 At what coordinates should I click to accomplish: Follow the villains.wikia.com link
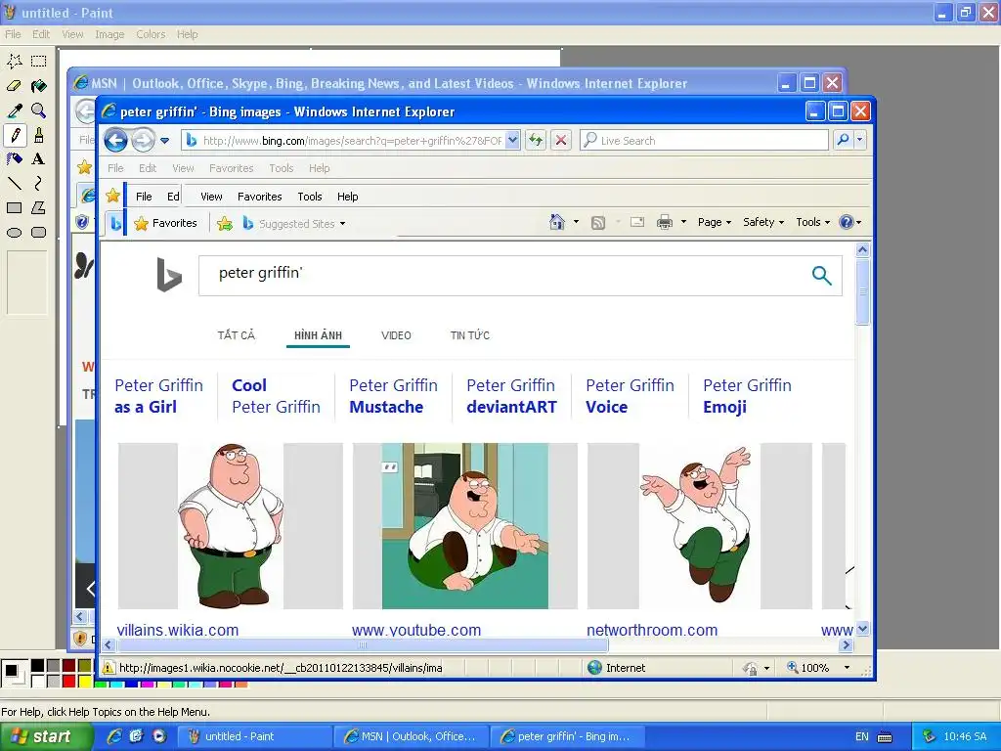pyautogui.click(x=178, y=631)
